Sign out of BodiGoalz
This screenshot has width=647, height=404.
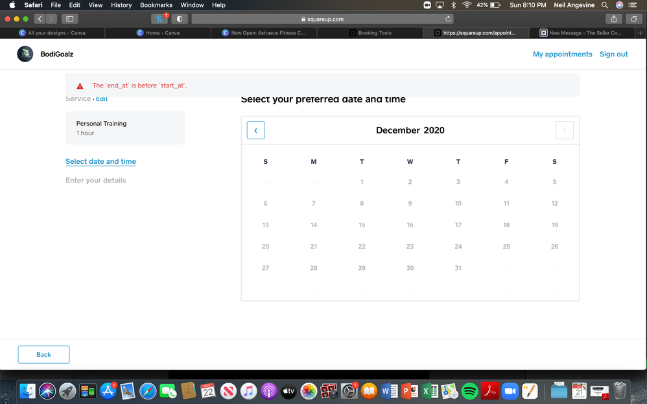click(x=613, y=54)
